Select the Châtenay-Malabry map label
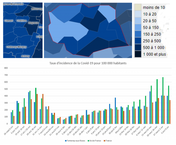The width and height of the screenshot is (176, 145). point(16,47)
